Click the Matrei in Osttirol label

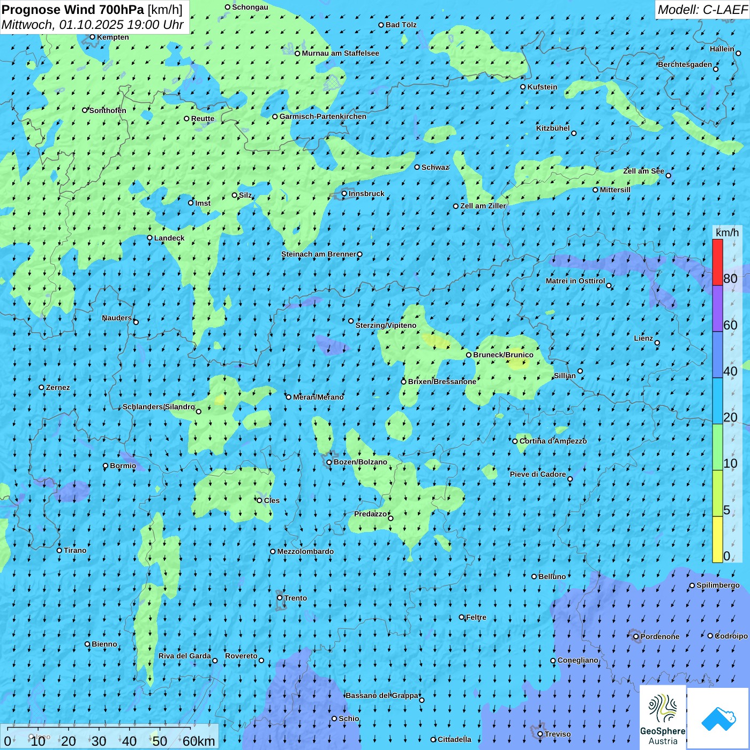575,281
